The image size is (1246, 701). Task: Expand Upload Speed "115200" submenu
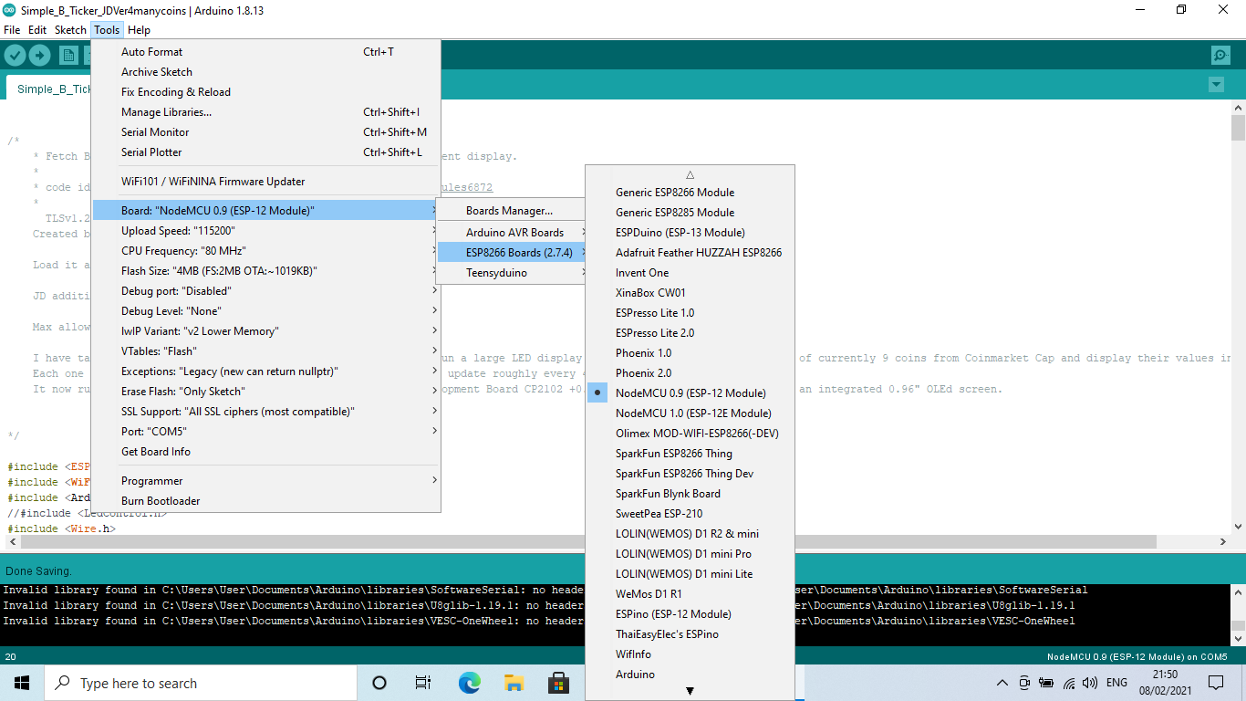265,231
